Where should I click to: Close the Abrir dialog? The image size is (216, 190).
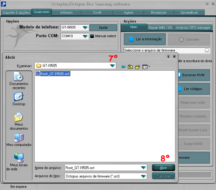coord(174,57)
